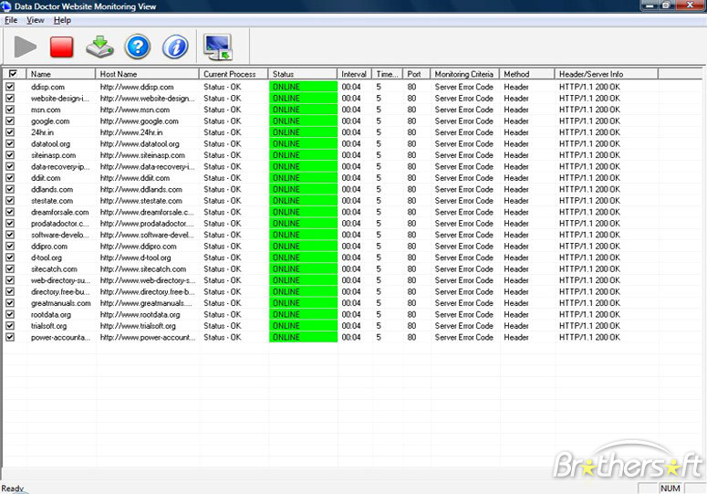This screenshot has height=494, width=707.
Task: Sort by Header/Server Info column header
Action: click(607, 74)
